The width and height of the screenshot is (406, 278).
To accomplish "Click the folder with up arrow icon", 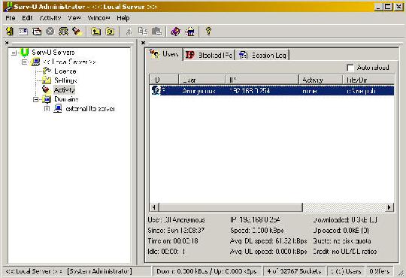I will click(96, 32).
